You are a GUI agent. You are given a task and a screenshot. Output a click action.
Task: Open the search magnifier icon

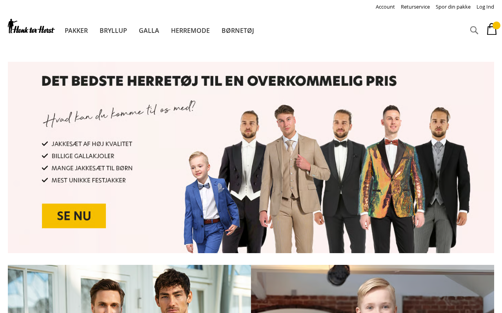pyautogui.click(x=474, y=30)
